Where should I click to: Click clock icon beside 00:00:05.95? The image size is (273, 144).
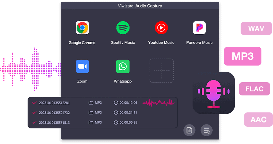tap(116, 123)
